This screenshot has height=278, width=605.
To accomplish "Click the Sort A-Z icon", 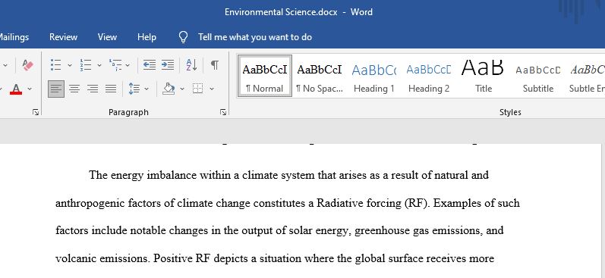I will pyautogui.click(x=191, y=64).
